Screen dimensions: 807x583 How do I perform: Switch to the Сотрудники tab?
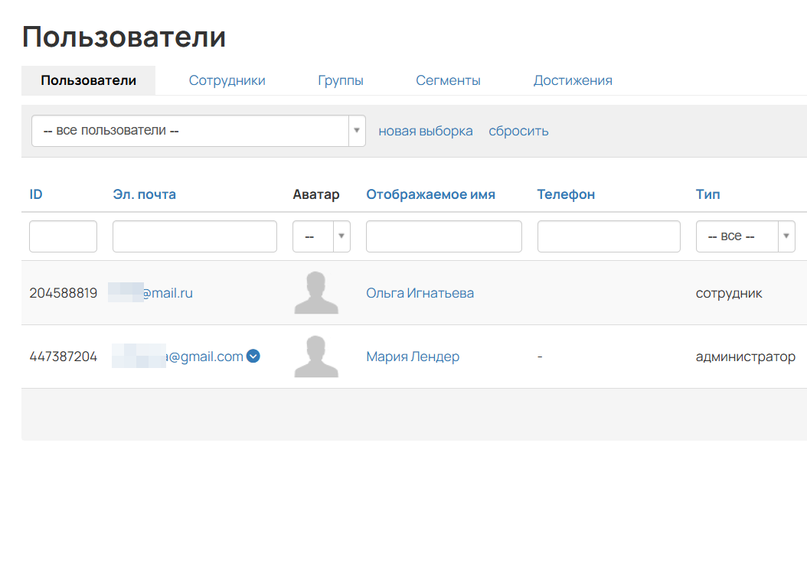227,80
